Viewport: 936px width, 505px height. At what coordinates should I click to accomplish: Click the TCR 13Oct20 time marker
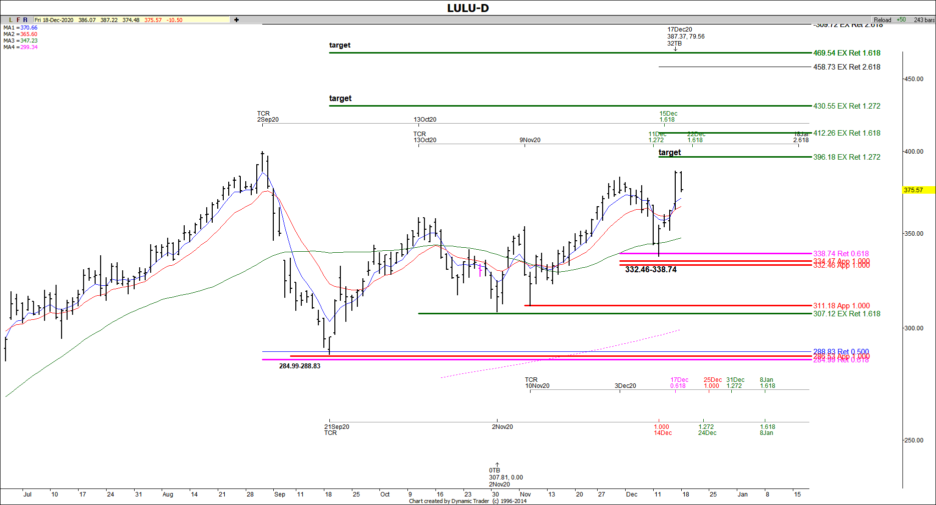click(425, 137)
